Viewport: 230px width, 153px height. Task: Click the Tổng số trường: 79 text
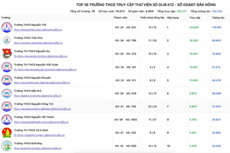(82, 11)
